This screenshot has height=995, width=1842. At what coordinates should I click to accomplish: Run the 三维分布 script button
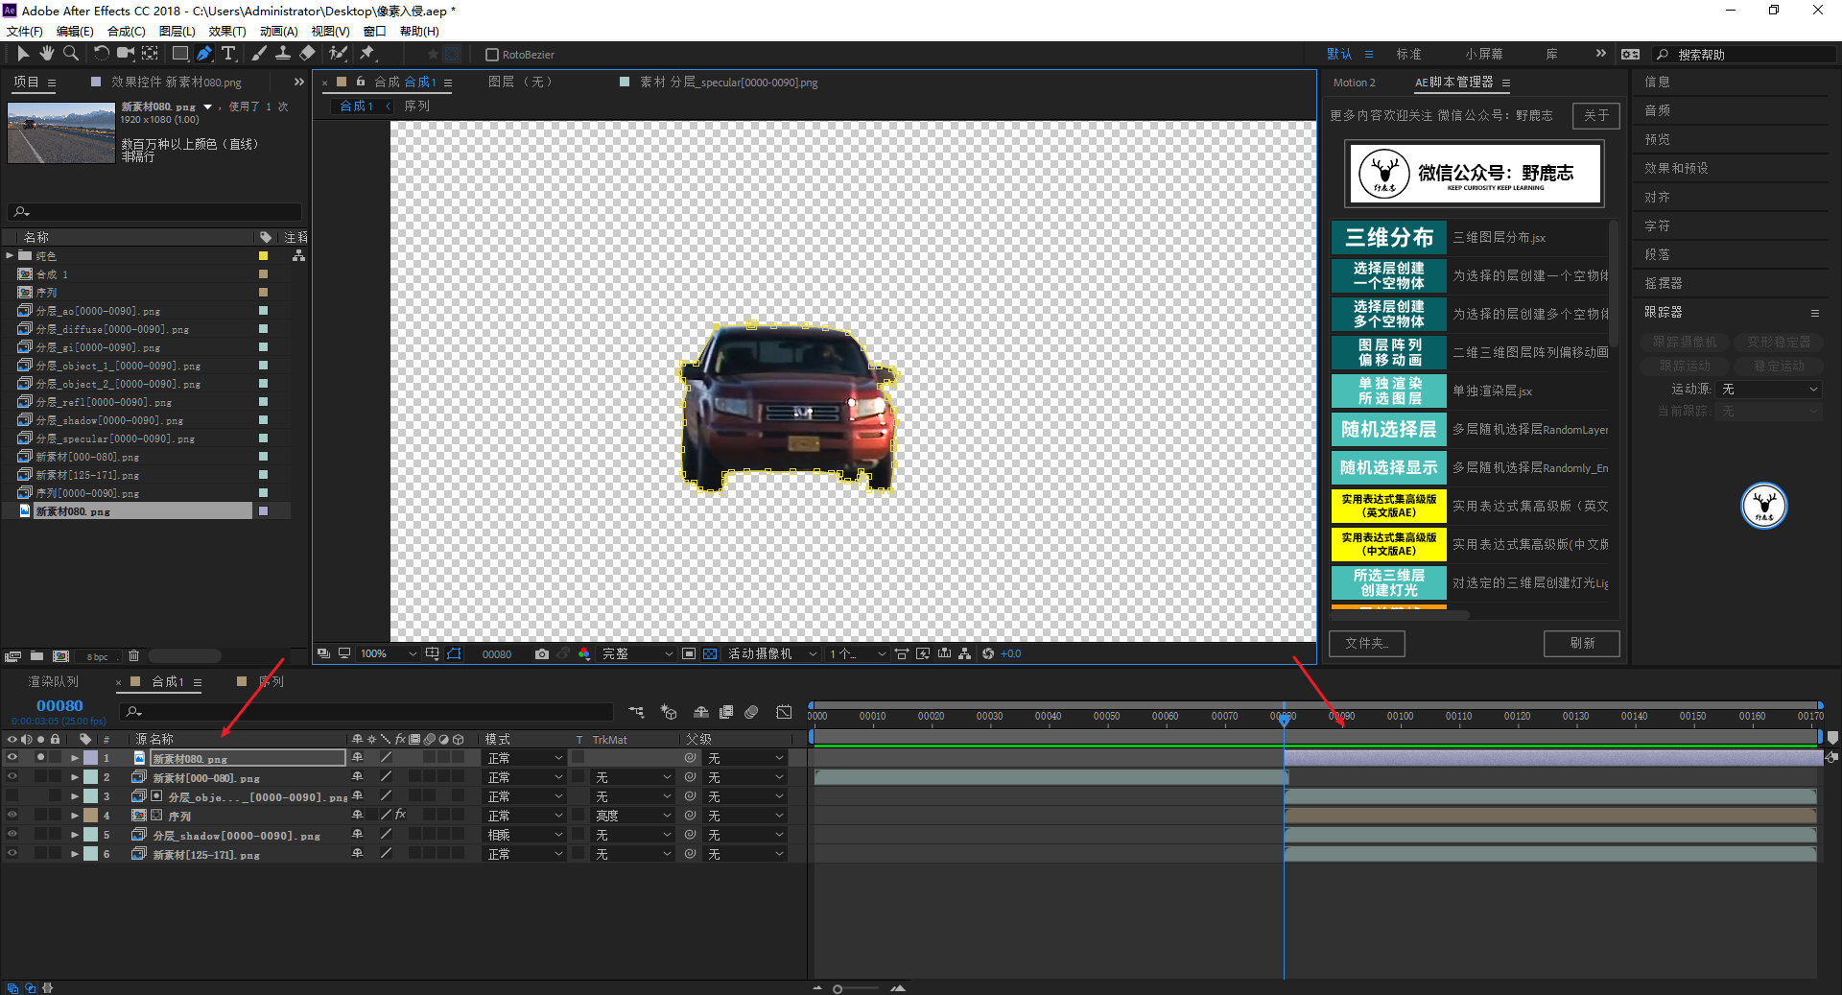[1388, 237]
